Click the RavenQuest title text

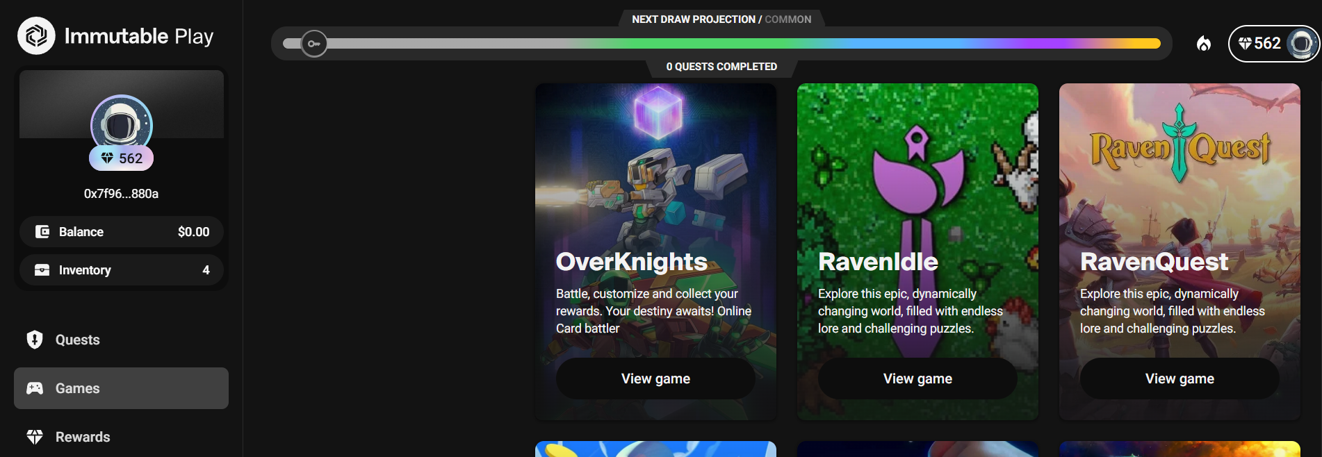1154,262
